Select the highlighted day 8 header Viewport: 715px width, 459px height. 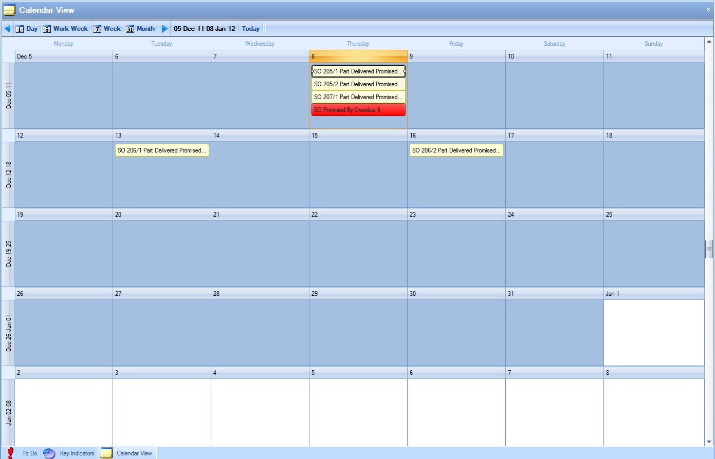coord(358,56)
